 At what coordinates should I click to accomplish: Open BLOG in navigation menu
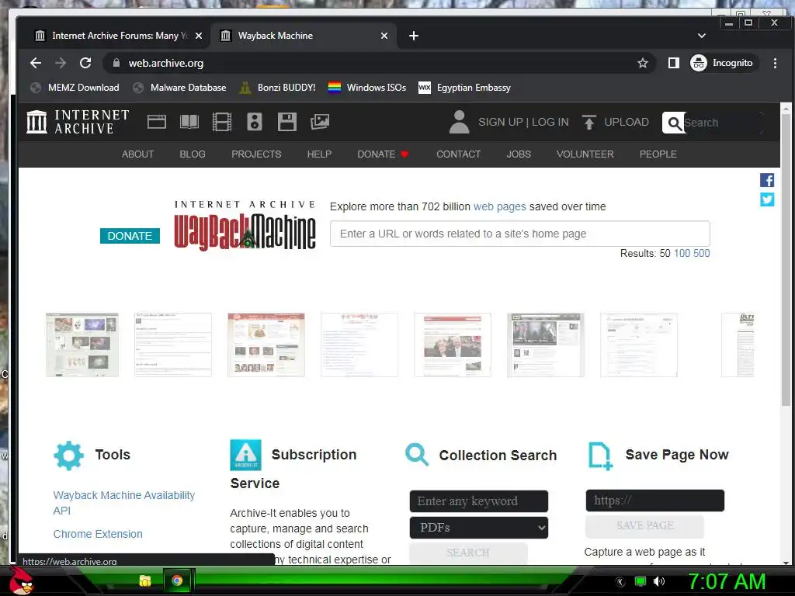coord(193,154)
